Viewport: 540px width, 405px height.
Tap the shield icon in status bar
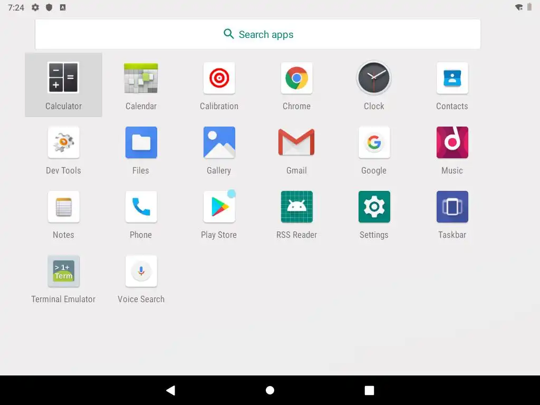tap(49, 7)
